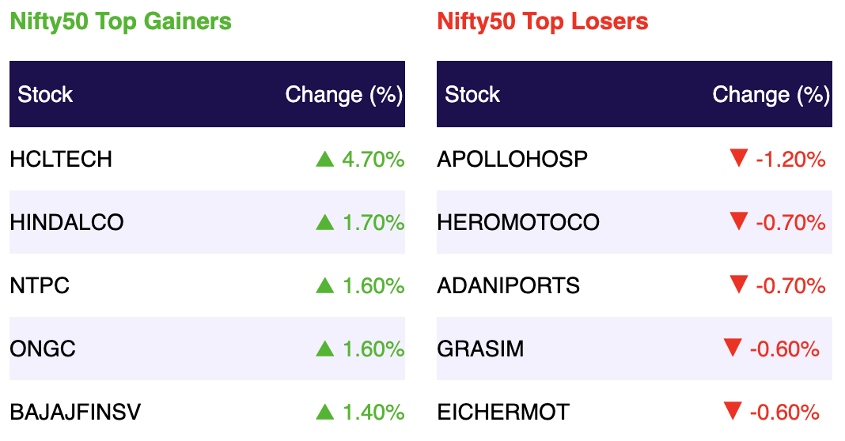
Task: Open the Nifty50 Top Losers heading
Action: [x=543, y=22]
